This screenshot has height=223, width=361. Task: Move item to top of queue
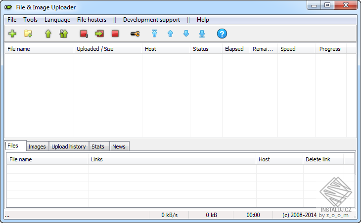(154, 34)
